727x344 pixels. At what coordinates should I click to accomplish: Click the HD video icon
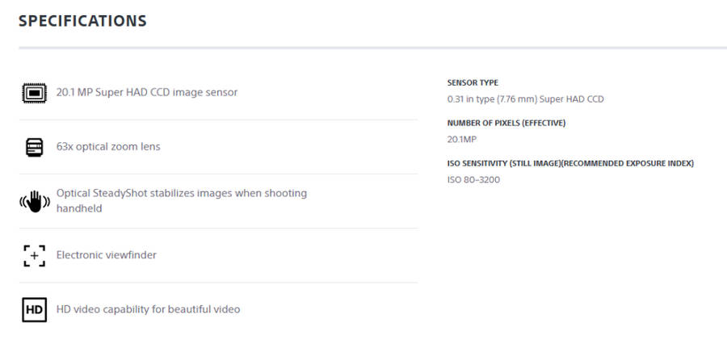pyautogui.click(x=33, y=309)
